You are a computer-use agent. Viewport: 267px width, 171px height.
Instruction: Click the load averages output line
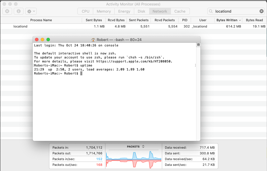tap(89, 69)
